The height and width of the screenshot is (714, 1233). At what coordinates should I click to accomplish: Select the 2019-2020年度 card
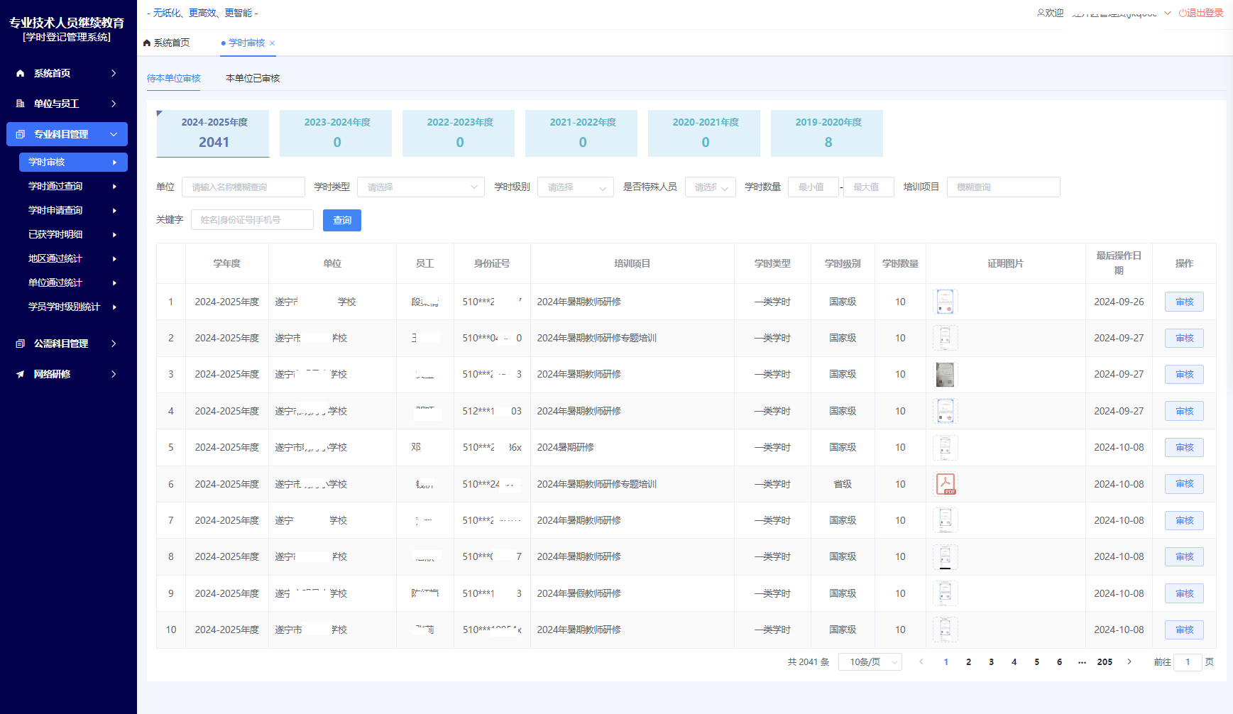coord(827,133)
